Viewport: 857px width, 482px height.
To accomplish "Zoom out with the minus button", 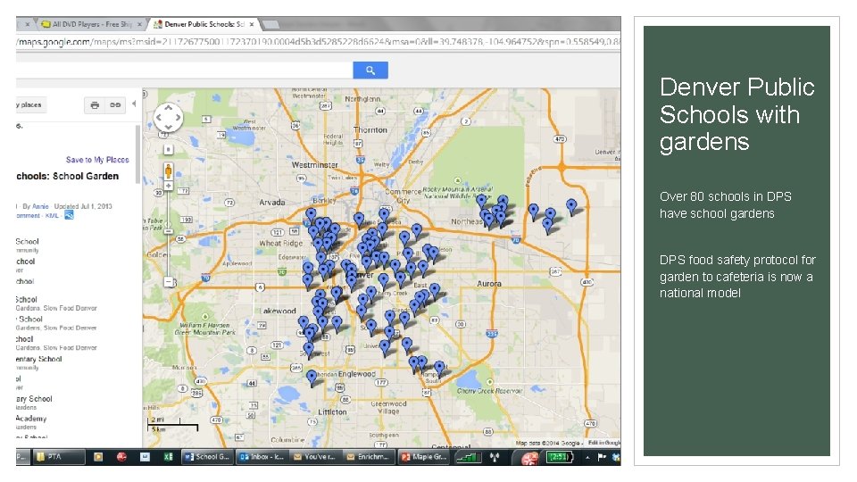I will pyautogui.click(x=169, y=283).
